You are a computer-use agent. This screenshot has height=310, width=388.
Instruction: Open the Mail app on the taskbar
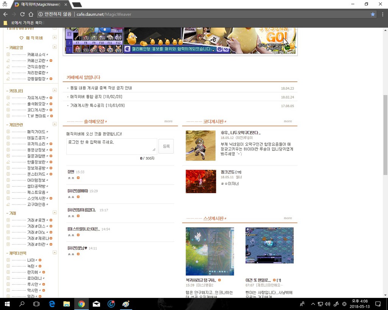[x=96, y=304]
